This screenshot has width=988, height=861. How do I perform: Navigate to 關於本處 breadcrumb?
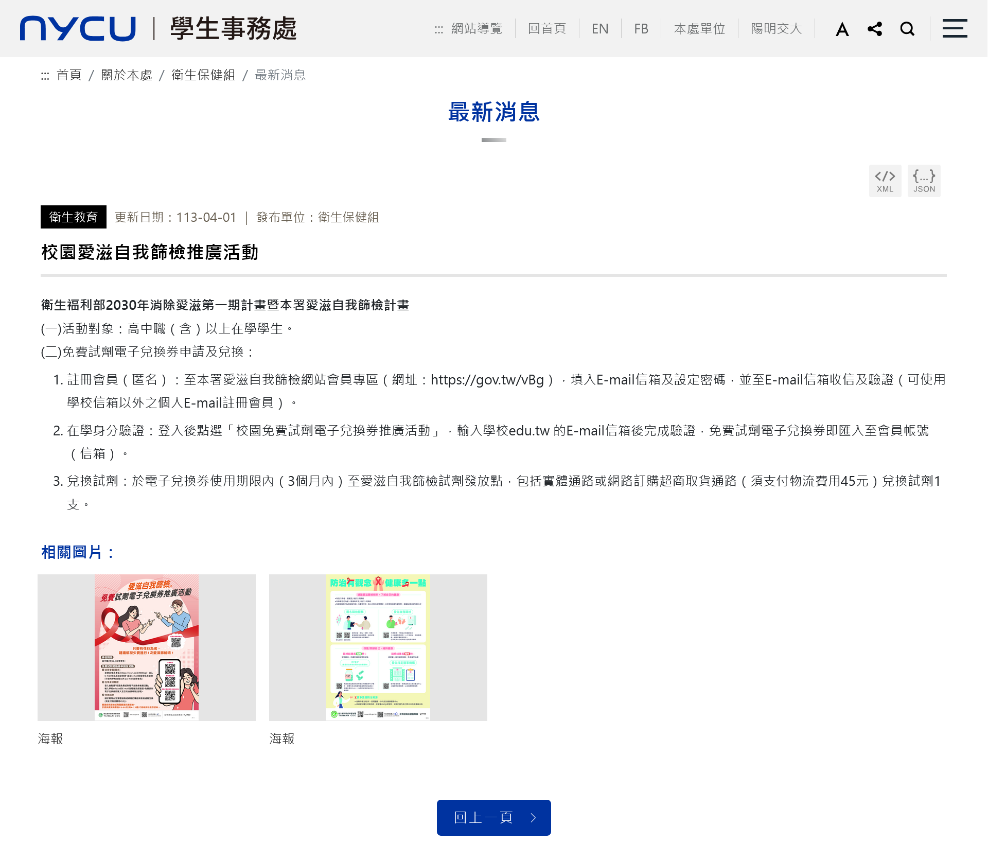coord(127,75)
